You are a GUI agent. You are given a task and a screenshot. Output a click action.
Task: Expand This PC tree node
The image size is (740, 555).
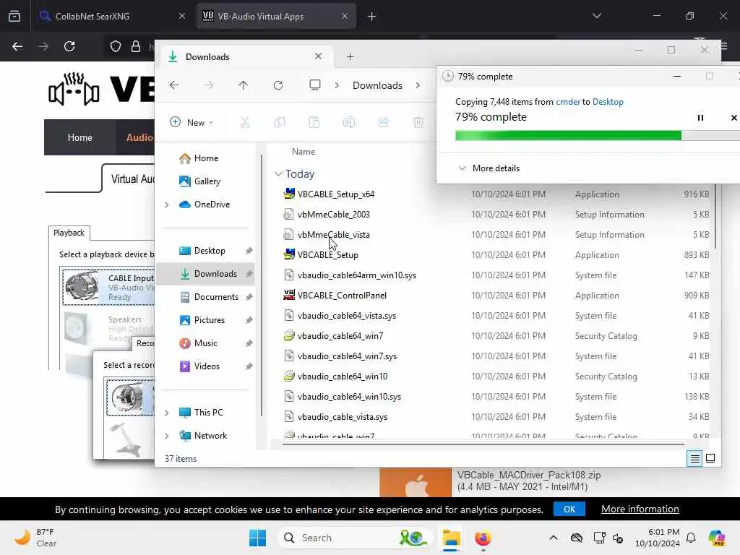(x=167, y=413)
